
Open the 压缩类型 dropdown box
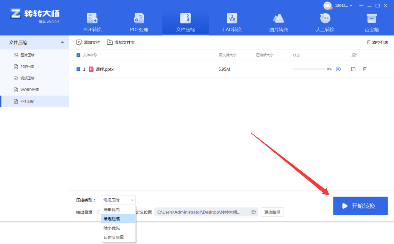click(118, 200)
